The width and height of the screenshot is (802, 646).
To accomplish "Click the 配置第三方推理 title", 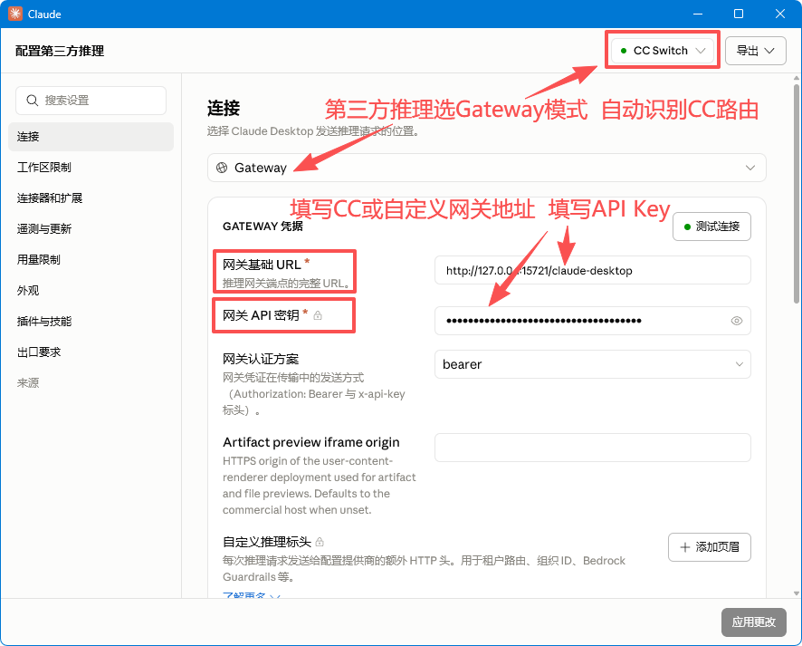I will point(60,51).
